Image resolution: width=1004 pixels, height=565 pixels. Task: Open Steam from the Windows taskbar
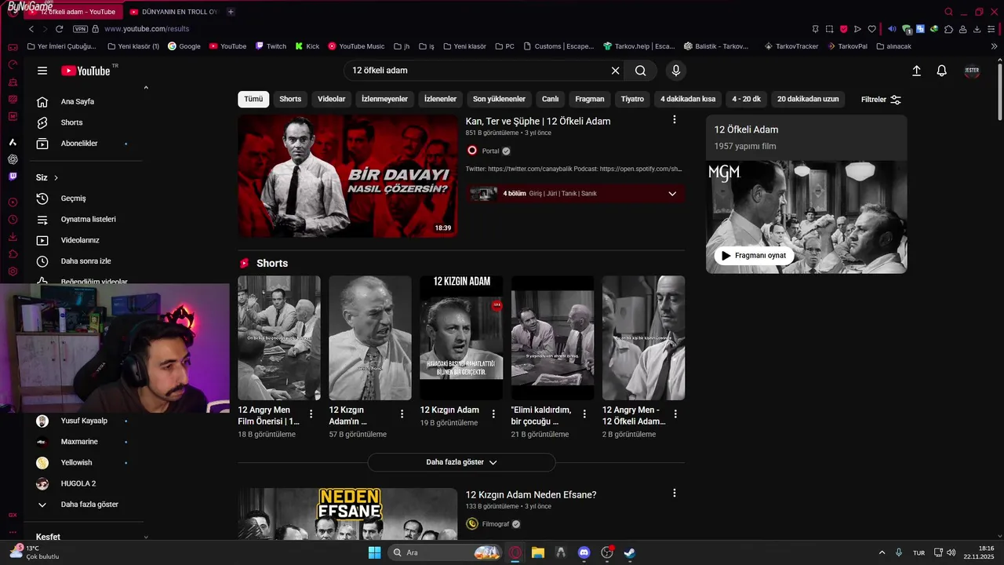629,552
